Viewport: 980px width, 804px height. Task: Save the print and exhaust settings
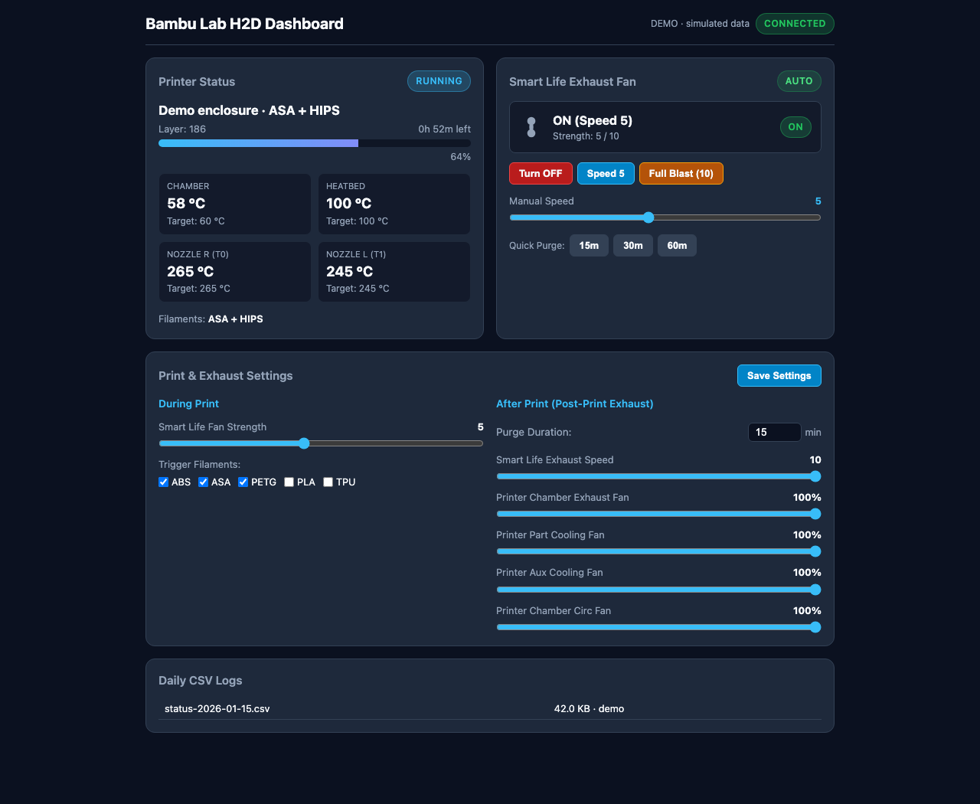pyautogui.click(x=779, y=375)
